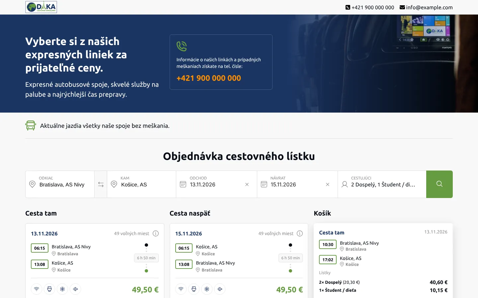Click the 10:30 departure time in the Košík

click(x=328, y=244)
